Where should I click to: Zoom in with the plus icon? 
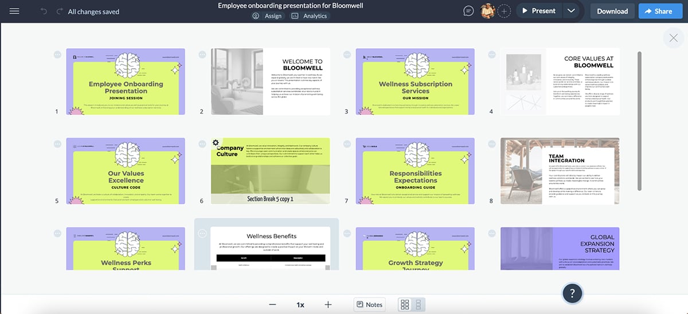(328, 305)
